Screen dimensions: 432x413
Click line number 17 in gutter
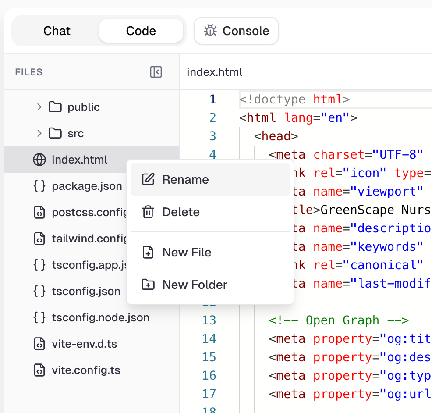[209, 394]
